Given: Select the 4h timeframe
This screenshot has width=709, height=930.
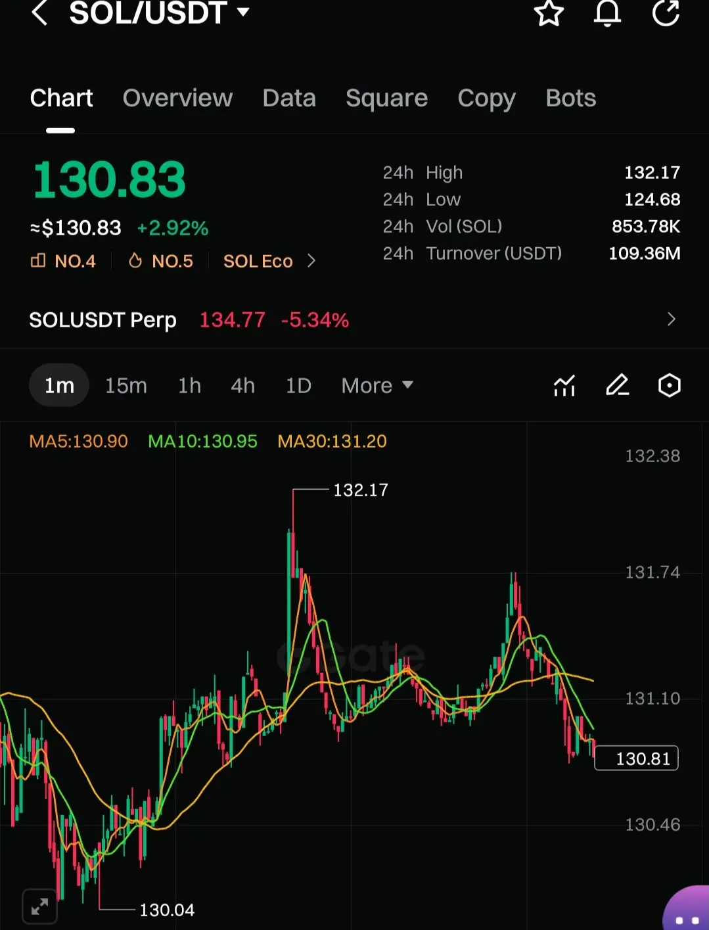Looking at the screenshot, I should click(x=242, y=385).
